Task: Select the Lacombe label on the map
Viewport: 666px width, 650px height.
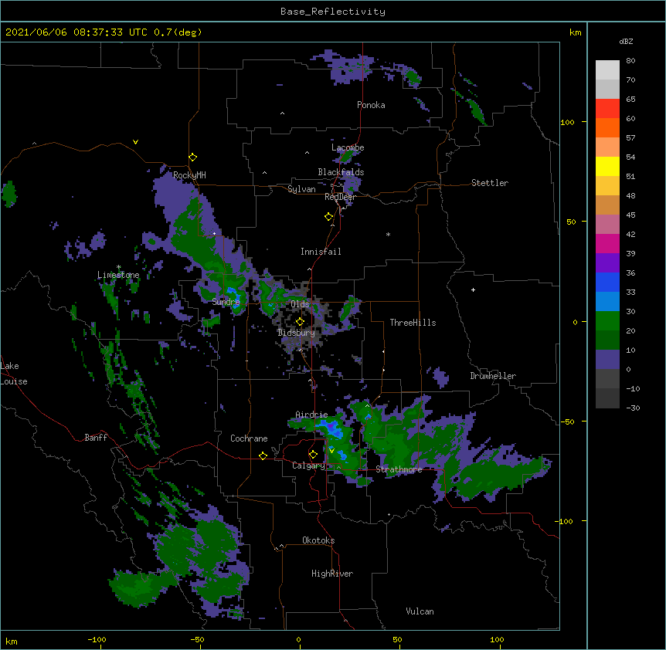Action: click(x=348, y=147)
